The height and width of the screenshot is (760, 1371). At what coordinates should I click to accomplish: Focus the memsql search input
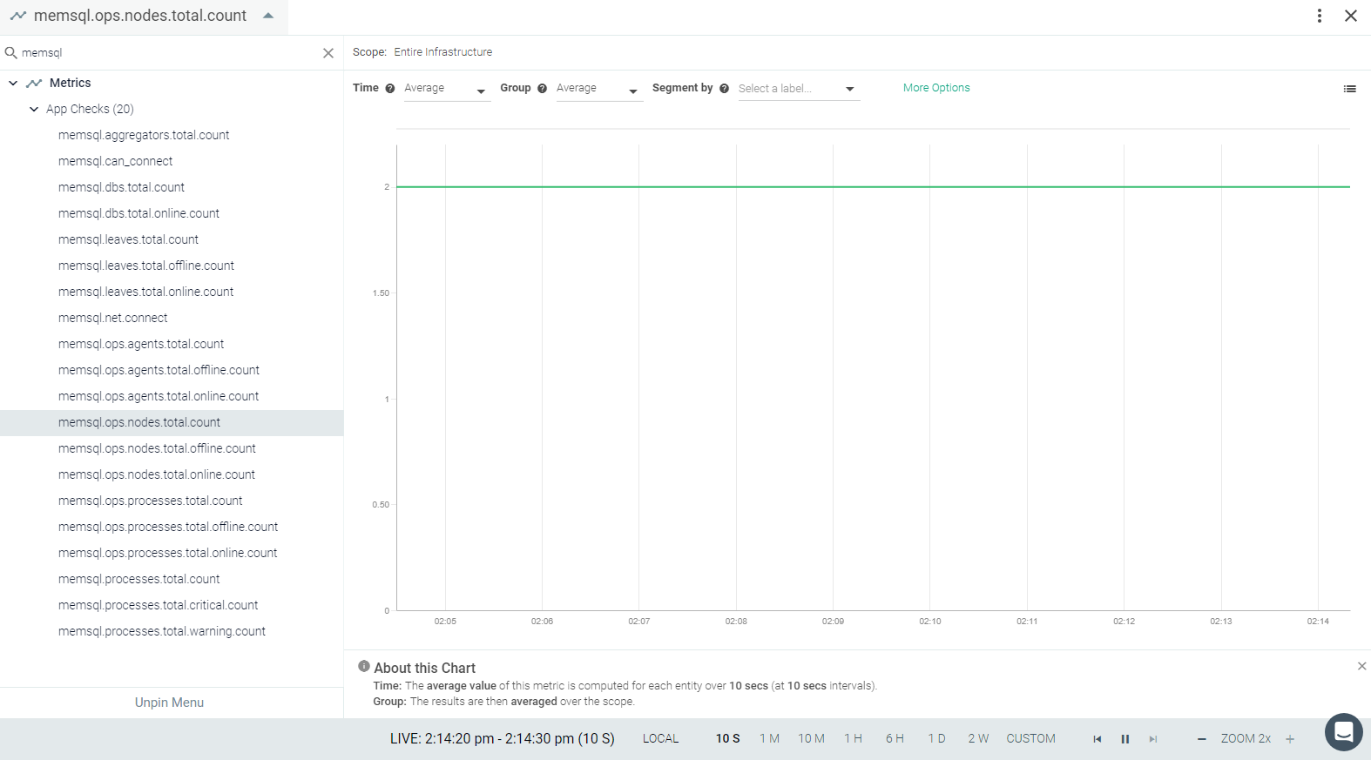(170, 53)
